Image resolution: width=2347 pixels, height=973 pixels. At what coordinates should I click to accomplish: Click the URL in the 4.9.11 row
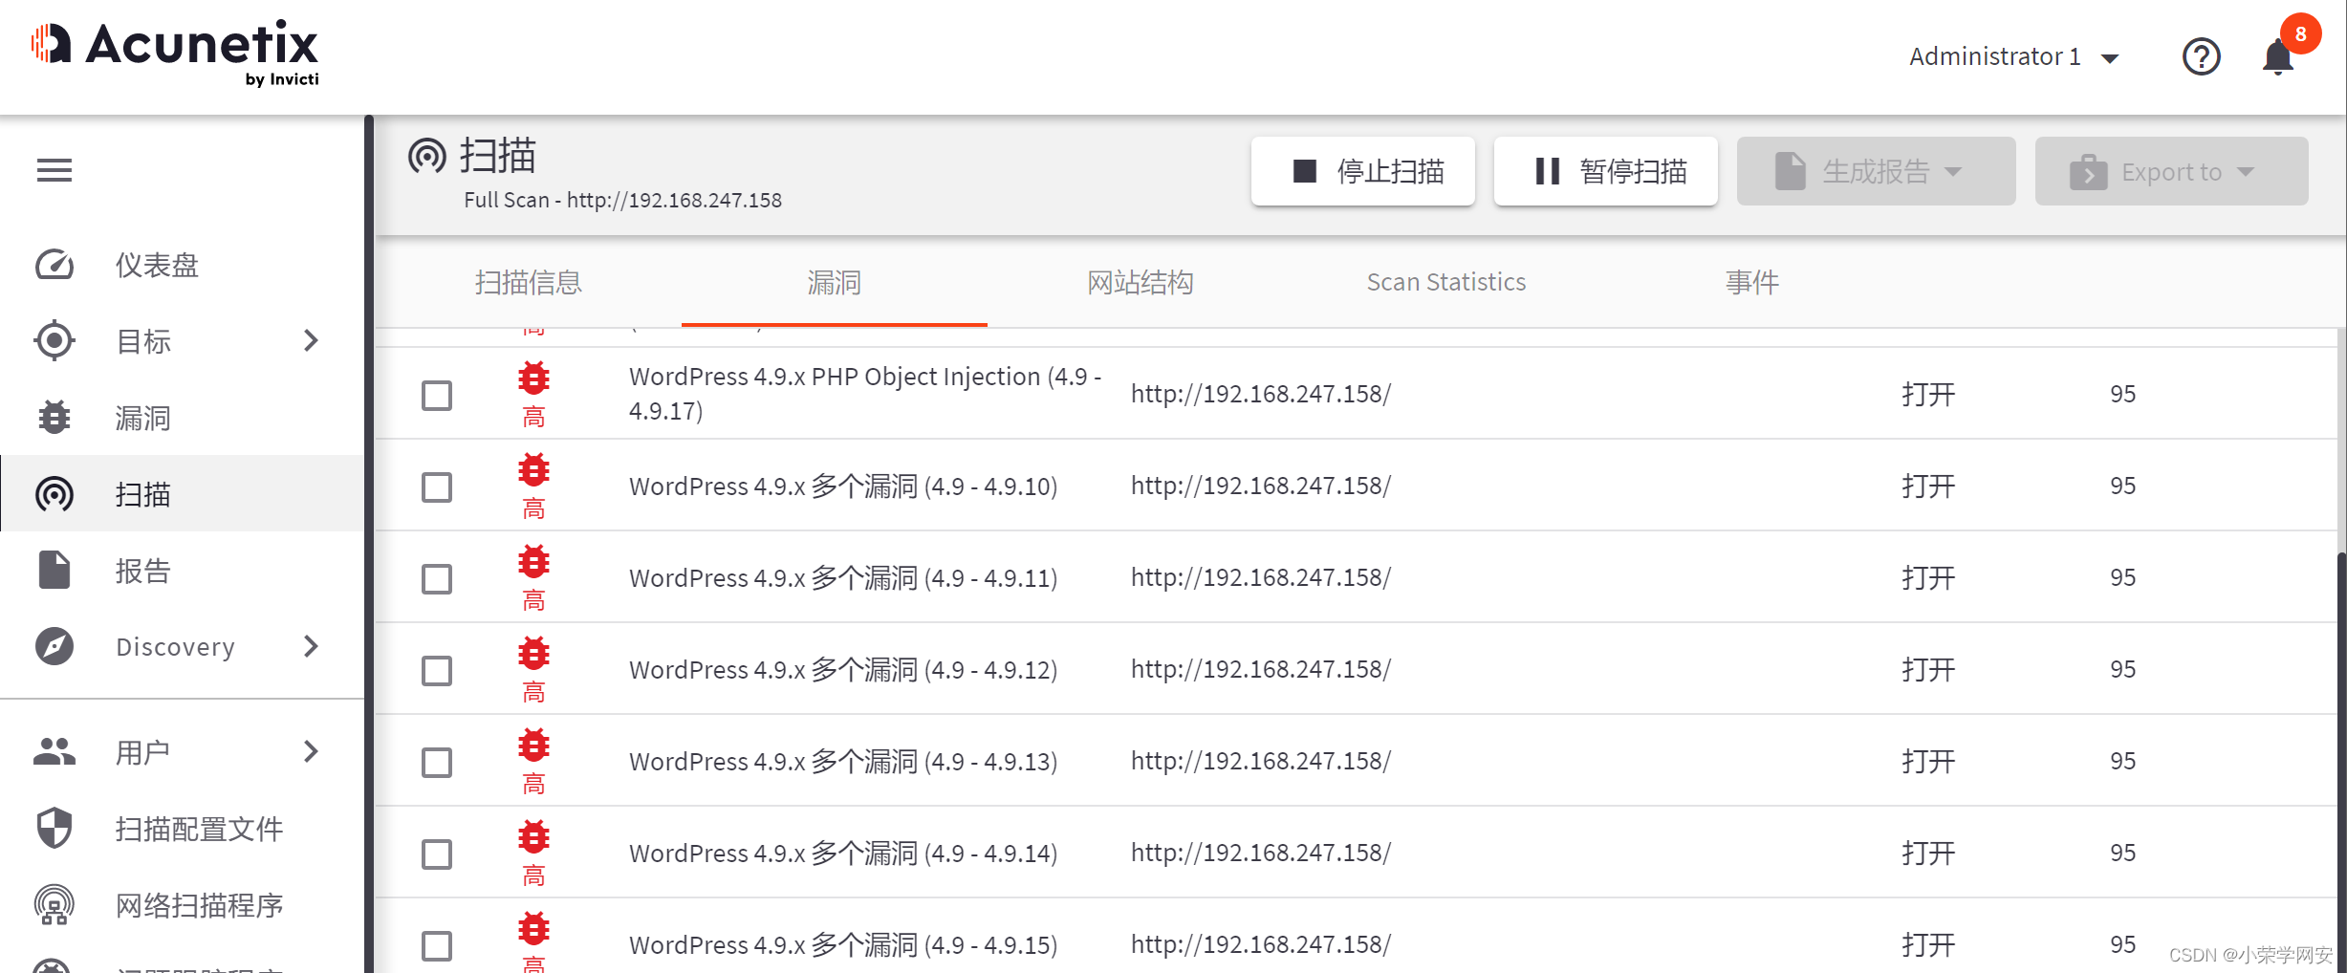coord(1261,577)
